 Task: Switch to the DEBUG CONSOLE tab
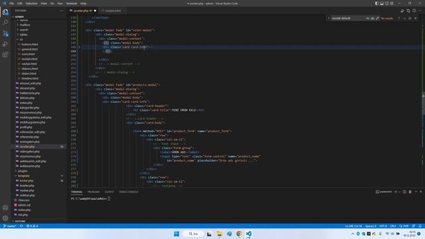[128, 192]
